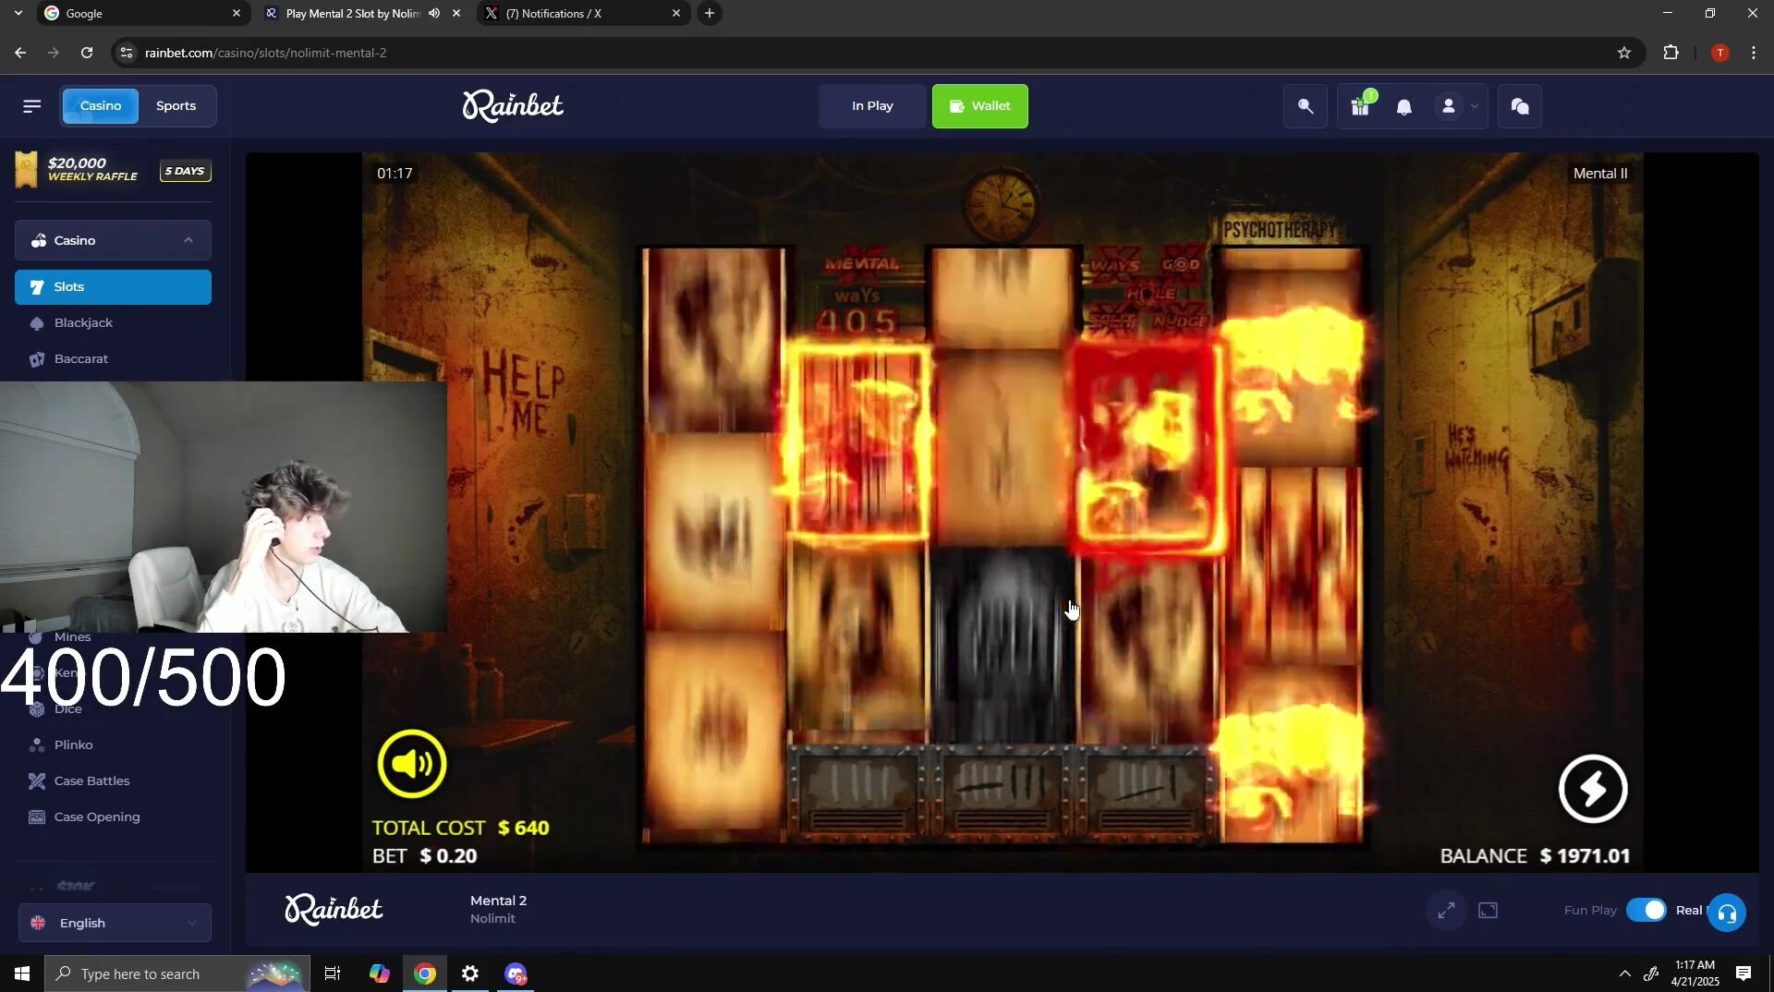Open the Settings gear on the taskbar
This screenshot has width=1774, height=992.
[470, 974]
